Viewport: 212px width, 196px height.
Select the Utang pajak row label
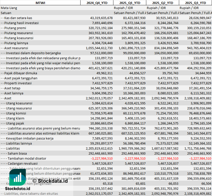[15, 123]
